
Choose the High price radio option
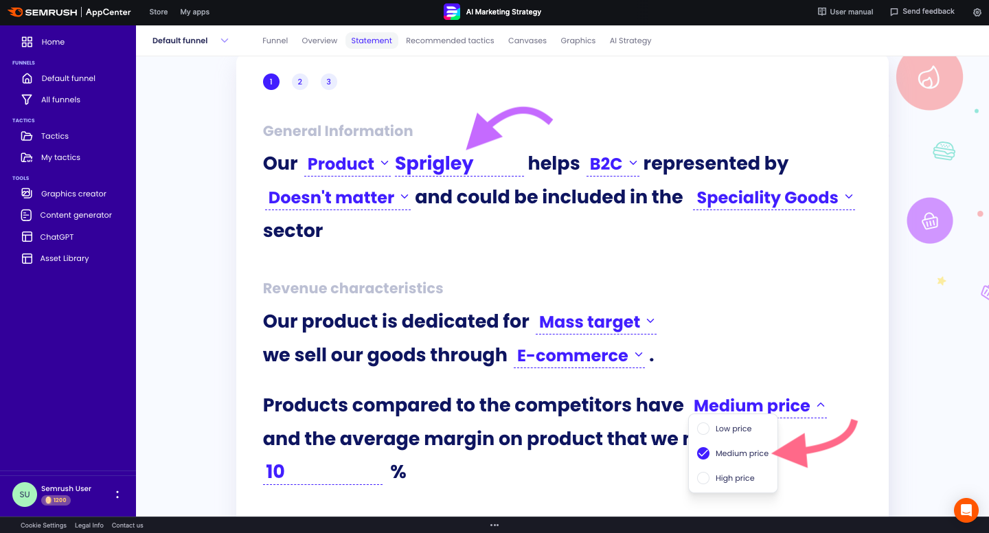pyautogui.click(x=703, y=478)
